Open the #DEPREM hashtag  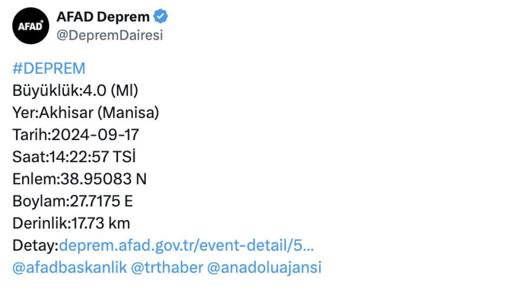[49, 68]
